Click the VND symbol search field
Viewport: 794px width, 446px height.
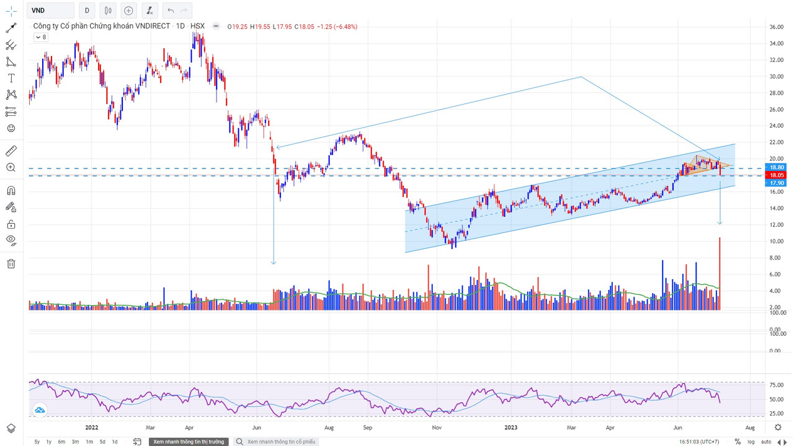point(51,11)
